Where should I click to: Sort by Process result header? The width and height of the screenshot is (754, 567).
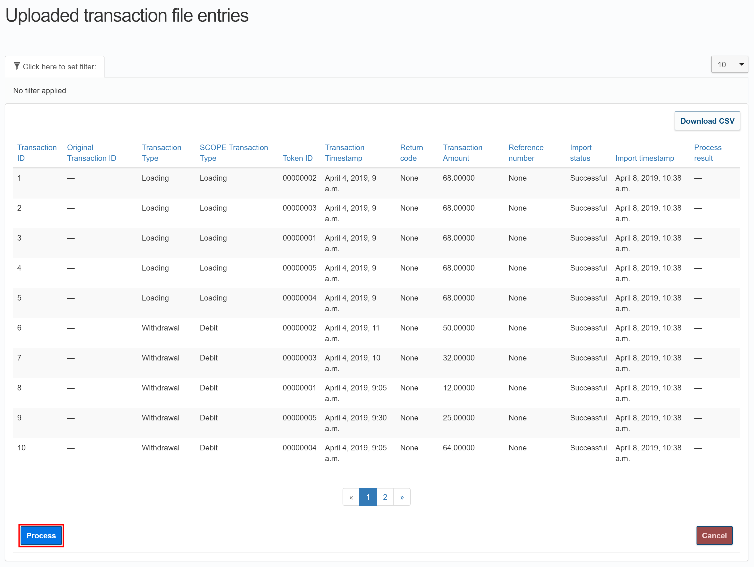click(708, 153)
